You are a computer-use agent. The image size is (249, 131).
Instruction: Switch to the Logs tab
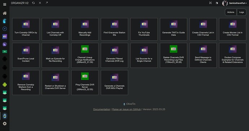(x=241, y=12)
